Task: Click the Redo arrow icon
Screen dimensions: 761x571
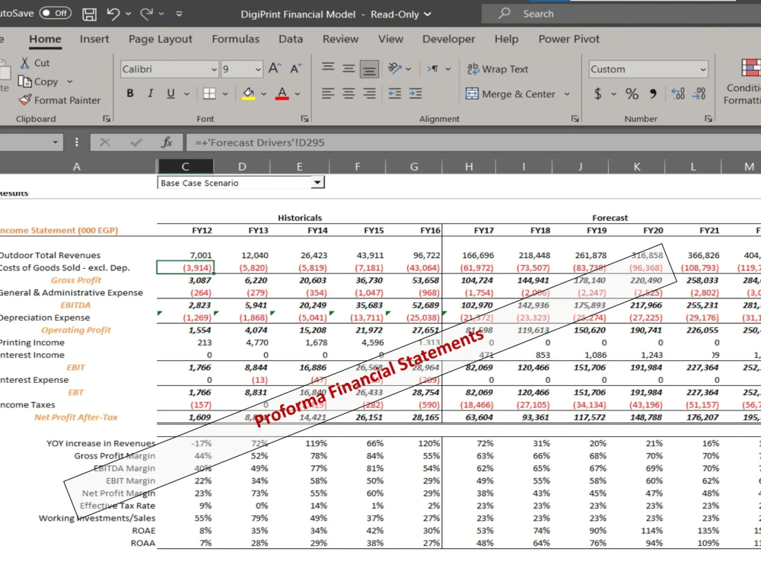Action: click(x=146, y=14)
